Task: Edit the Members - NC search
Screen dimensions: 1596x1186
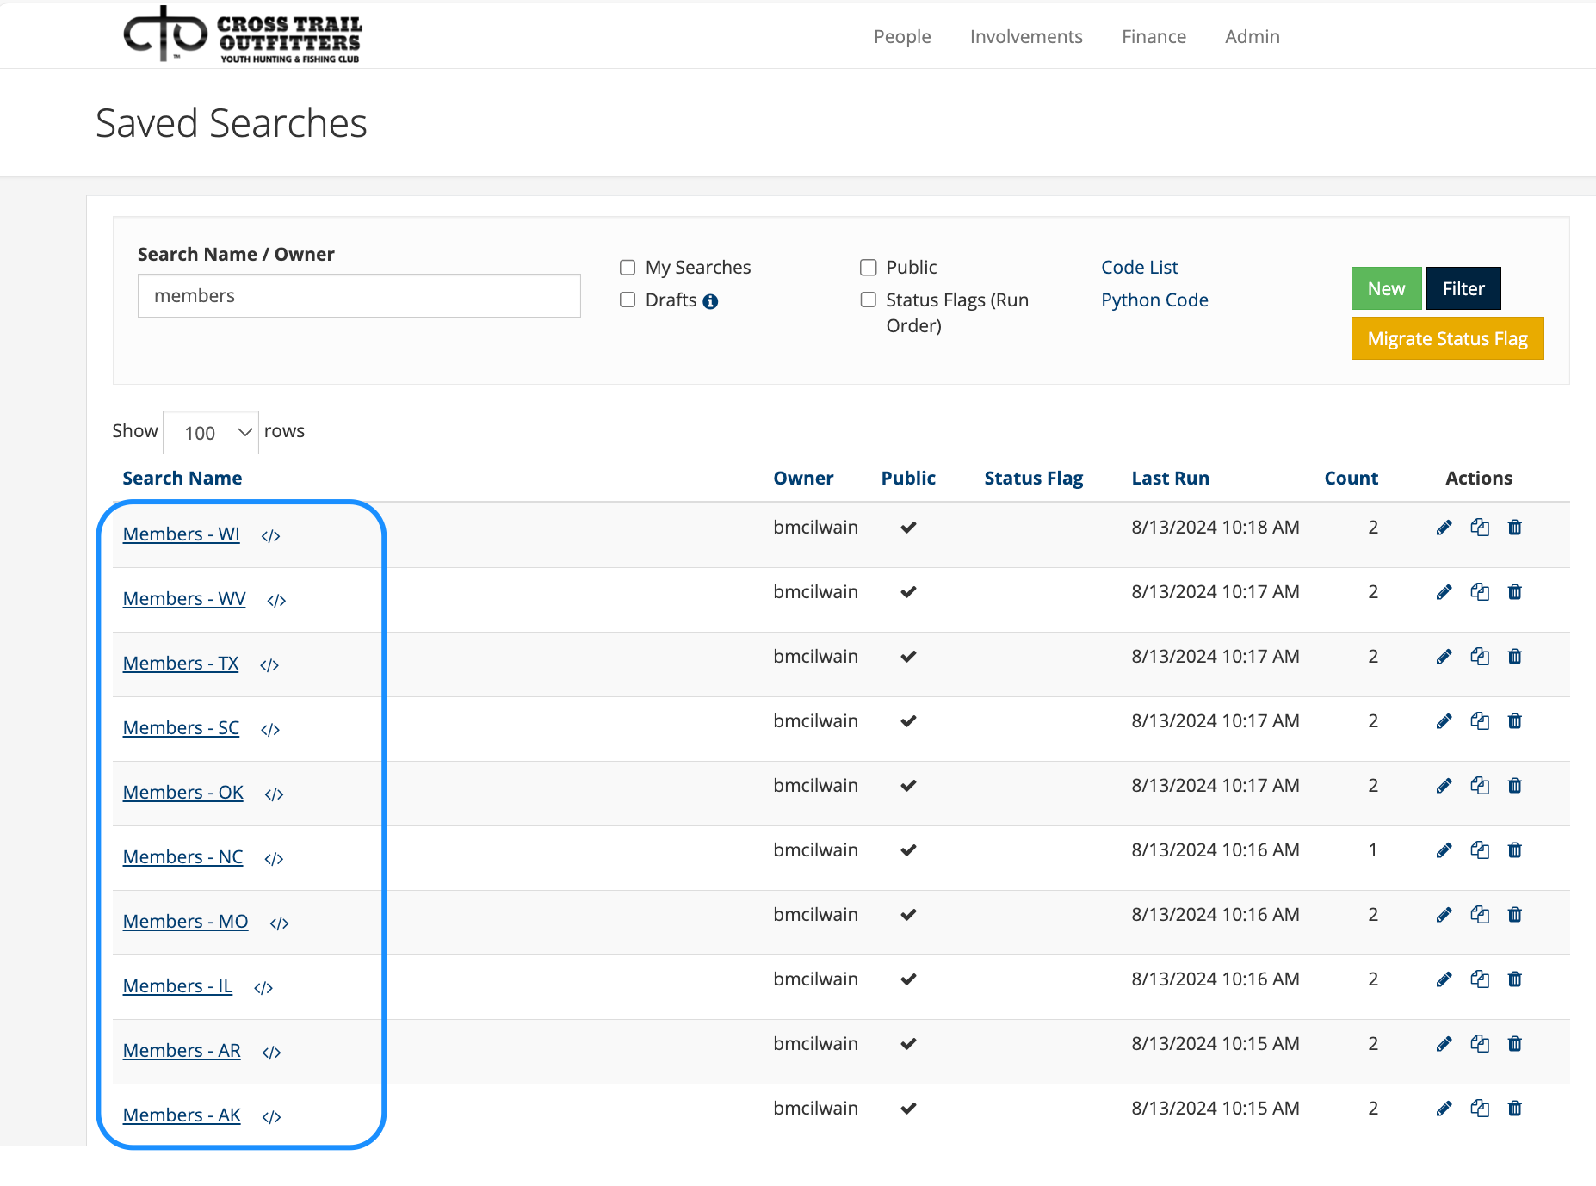Action: [x=1444, y=850]
